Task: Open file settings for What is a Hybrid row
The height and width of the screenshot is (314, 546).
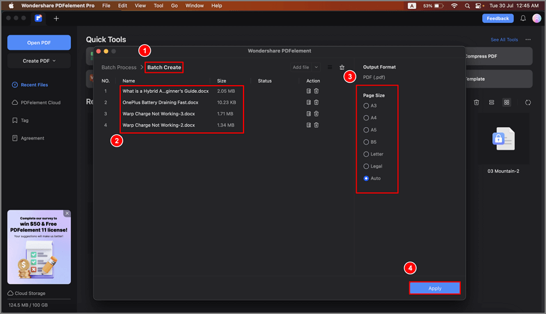Action: 309,91
